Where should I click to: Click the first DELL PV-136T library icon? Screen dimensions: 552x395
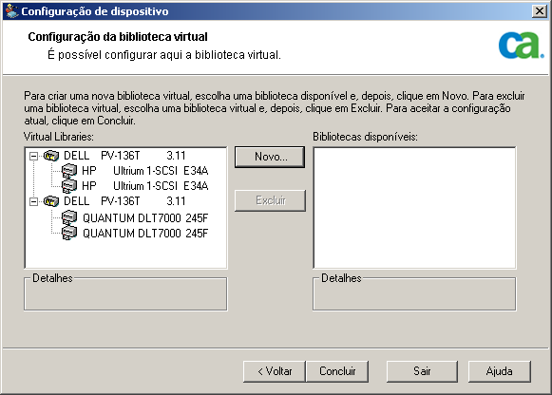pyautogui.click(x=51, y=156)
